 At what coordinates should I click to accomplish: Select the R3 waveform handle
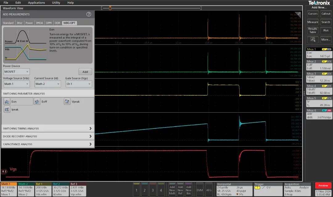click(x=4, y=171)
